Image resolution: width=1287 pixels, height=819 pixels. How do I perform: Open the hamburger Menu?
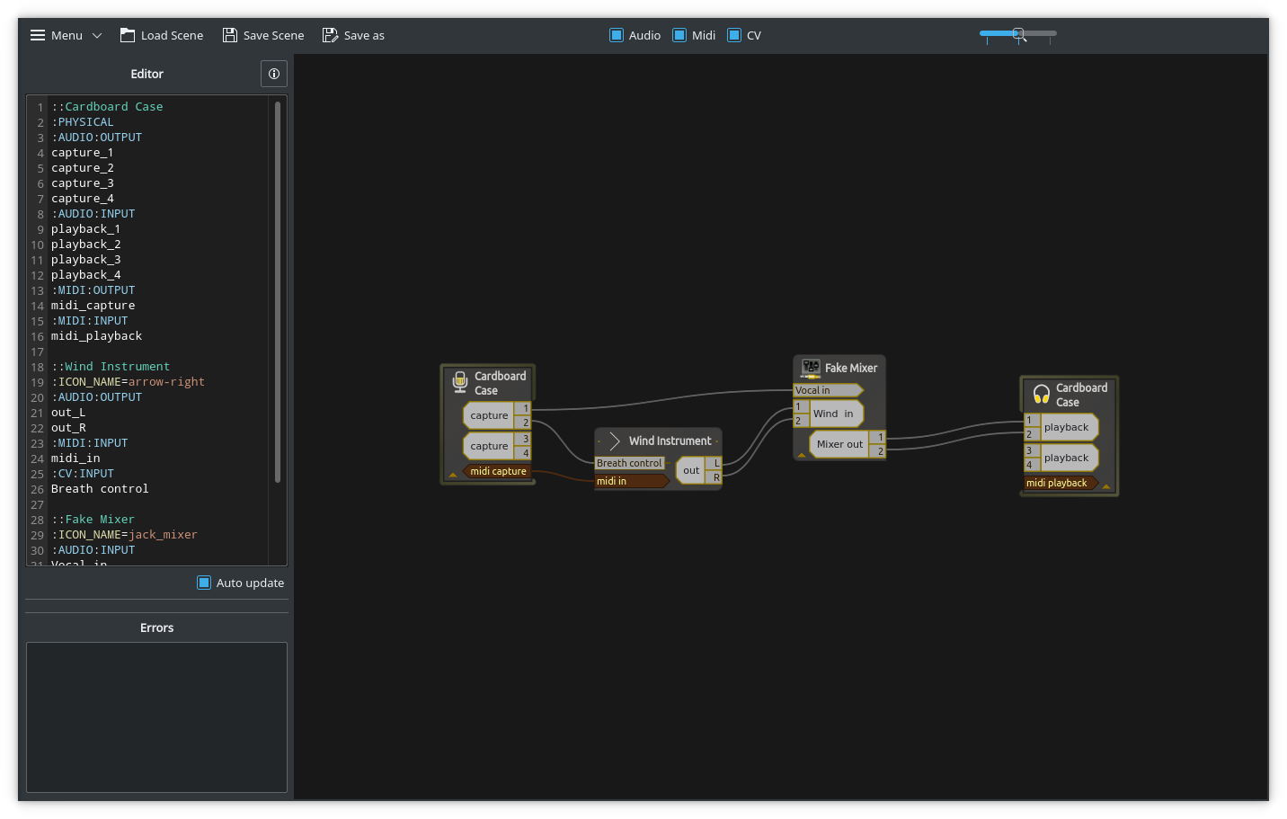[38, 35]
